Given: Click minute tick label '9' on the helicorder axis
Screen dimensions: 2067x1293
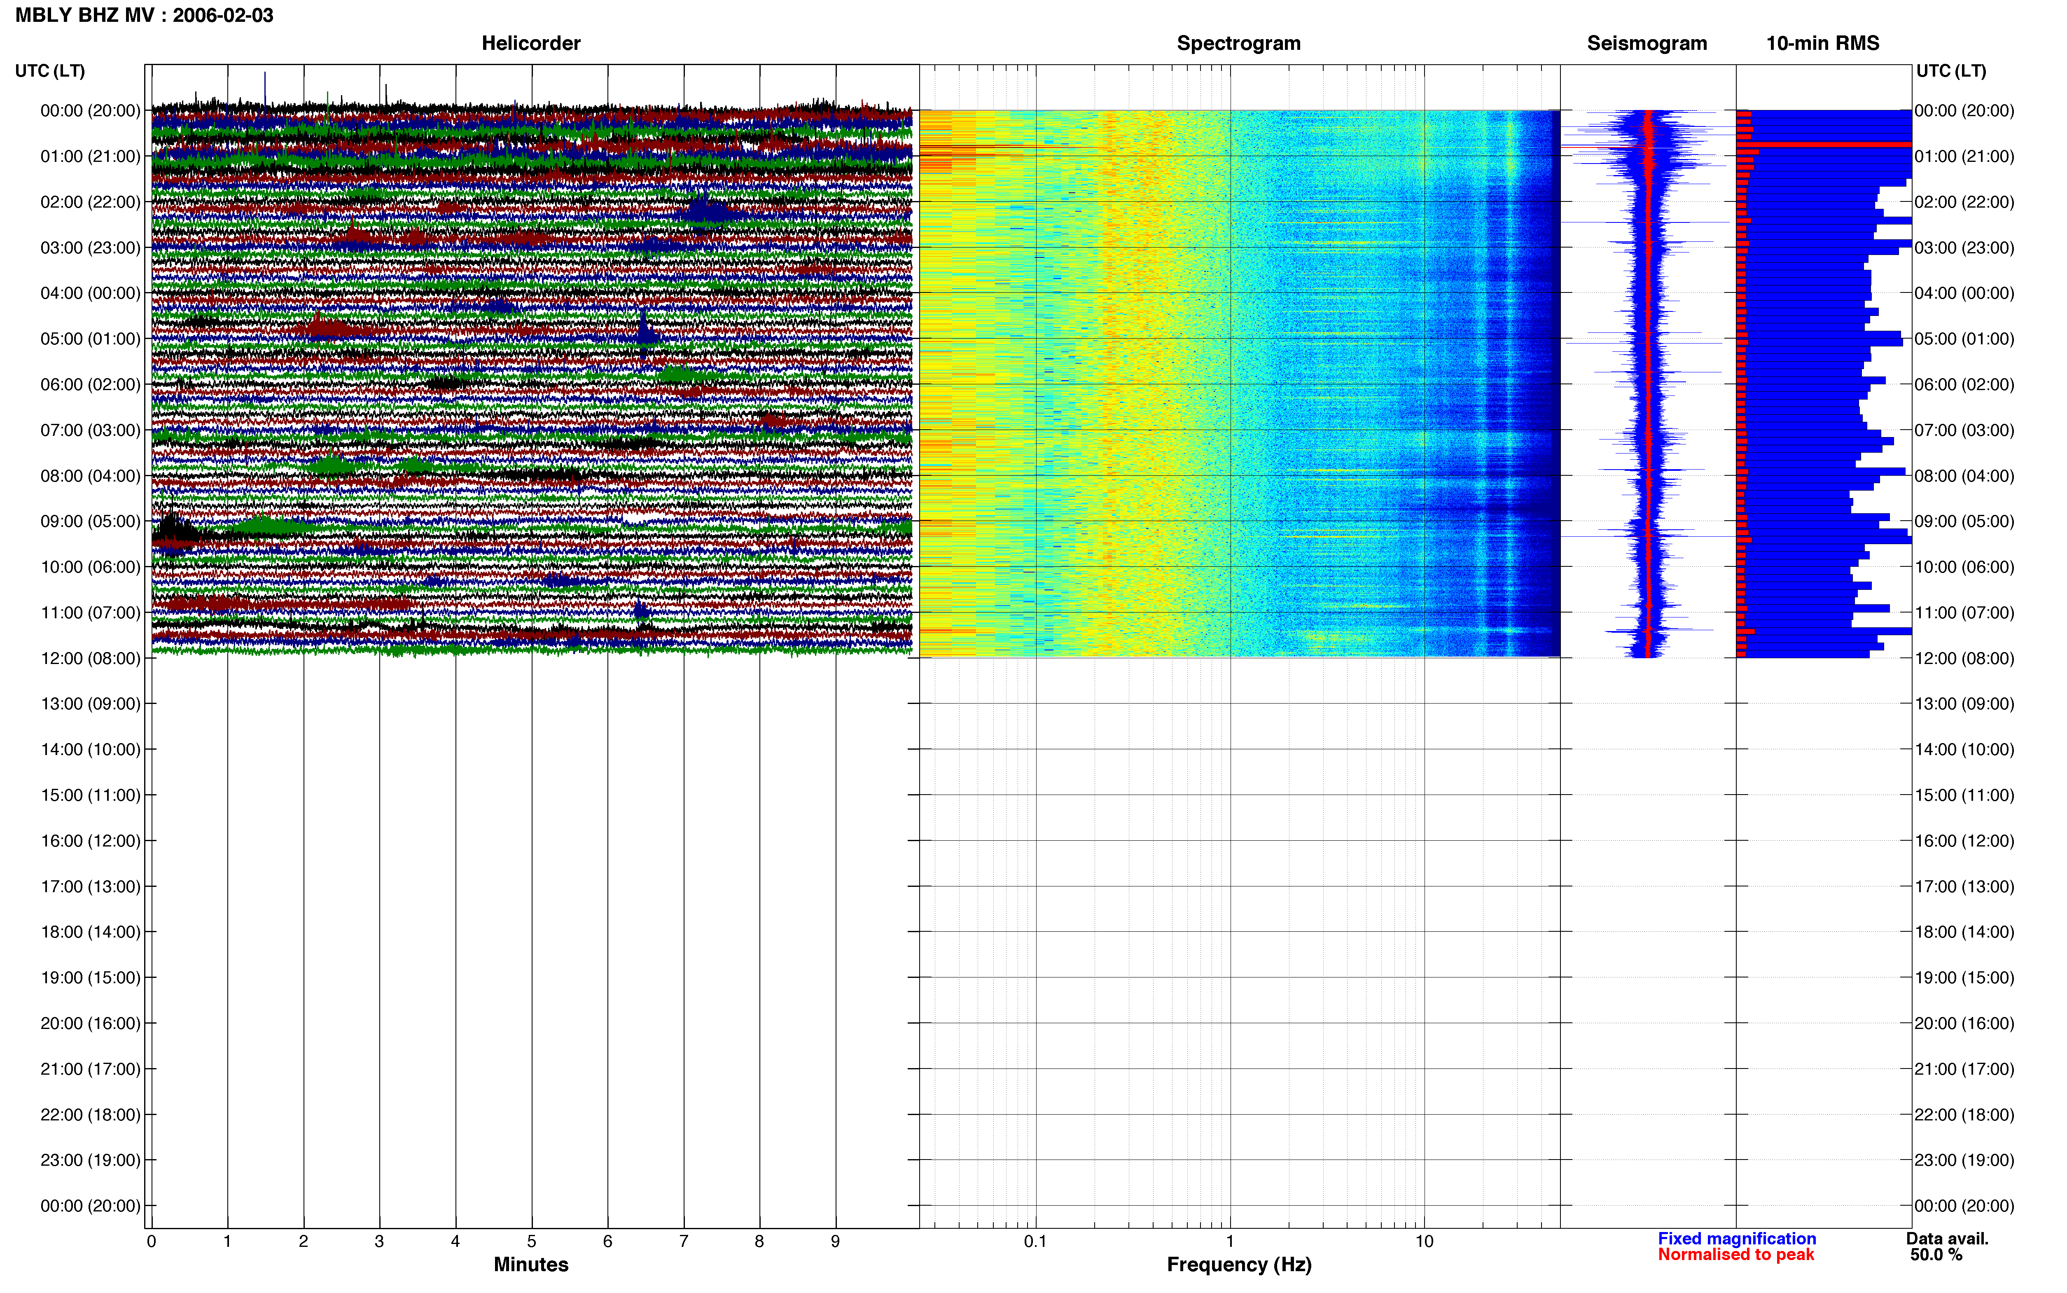Looking at the screenshot, I should click(835, 1242).
